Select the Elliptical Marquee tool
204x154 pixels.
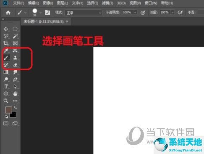click(15, 29)
